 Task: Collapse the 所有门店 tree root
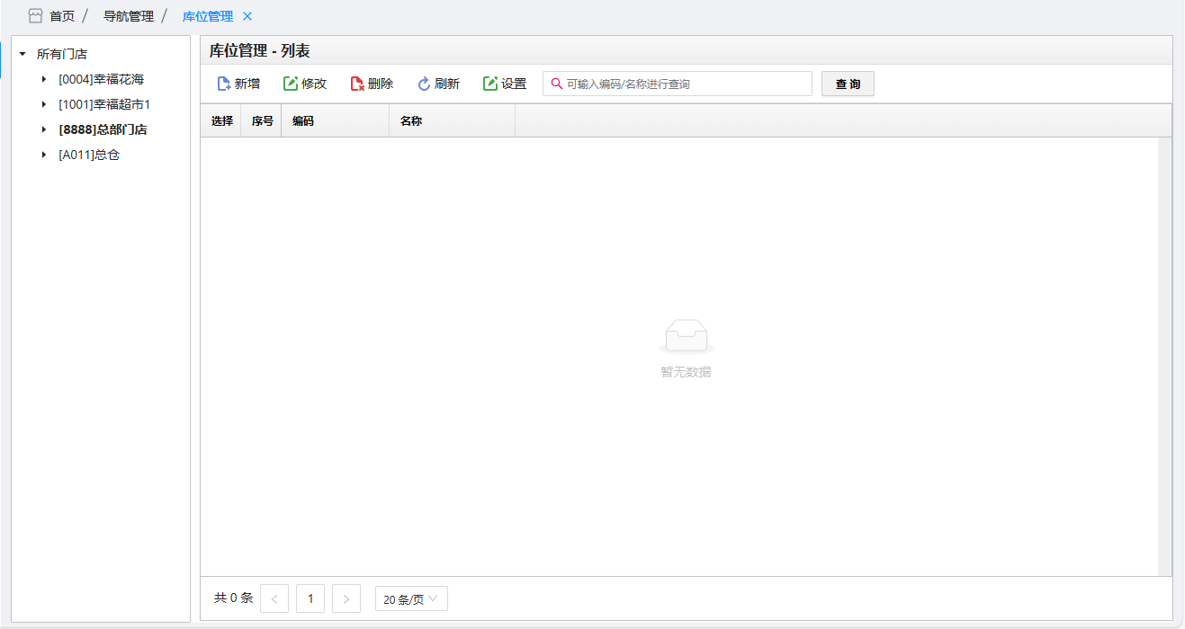coord(22,54)
